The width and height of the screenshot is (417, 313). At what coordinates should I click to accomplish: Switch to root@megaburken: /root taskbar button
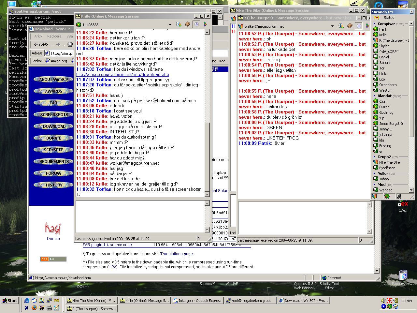pos(251,301)
